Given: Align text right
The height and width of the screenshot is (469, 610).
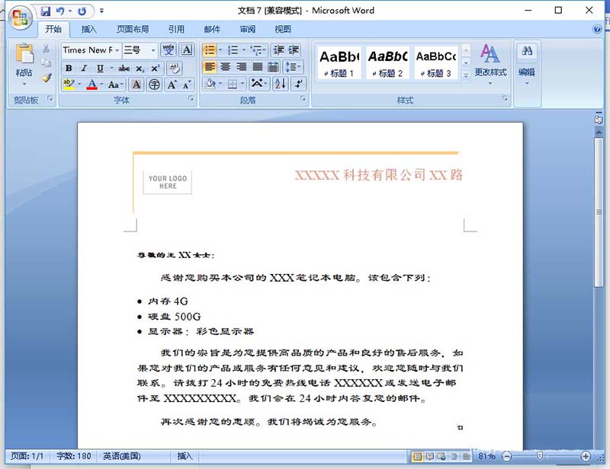Looking at the screenshot, I should click(x=242, y=67).
